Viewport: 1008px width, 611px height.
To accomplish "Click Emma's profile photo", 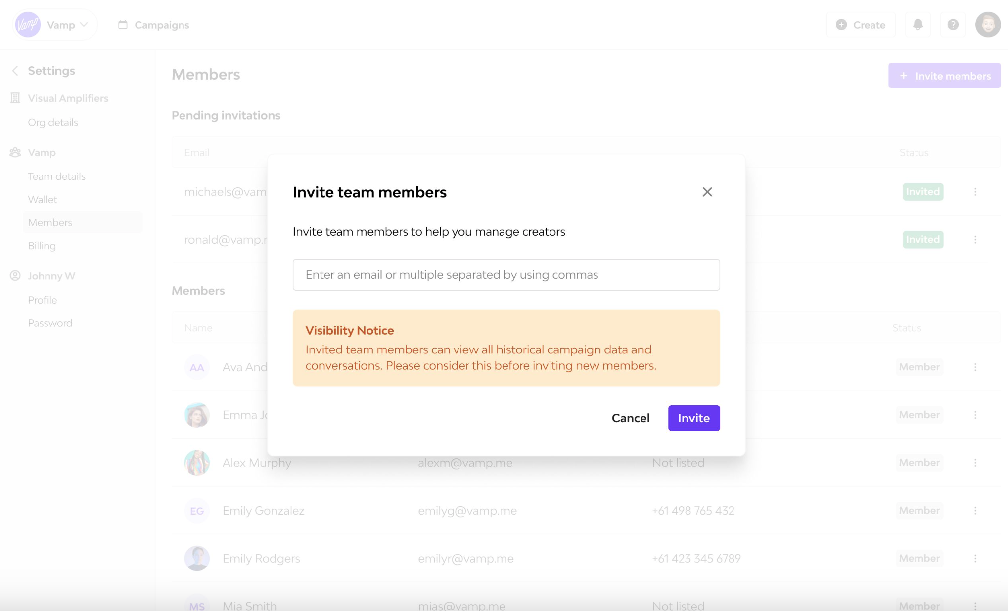I will click(197, 415).
